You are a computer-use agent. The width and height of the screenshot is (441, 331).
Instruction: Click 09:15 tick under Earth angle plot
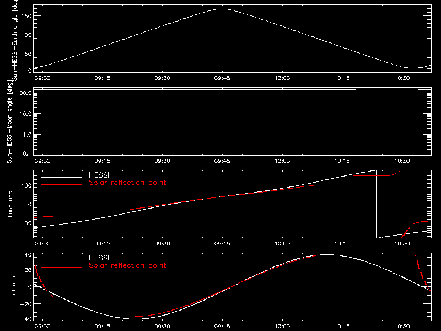[103, 78]
